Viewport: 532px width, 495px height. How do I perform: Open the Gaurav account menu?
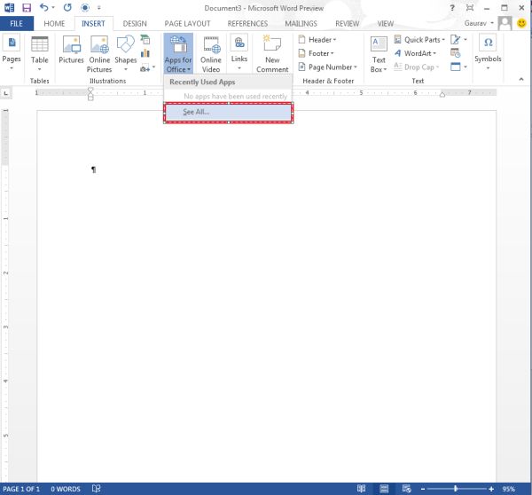[x=479, y=23]
